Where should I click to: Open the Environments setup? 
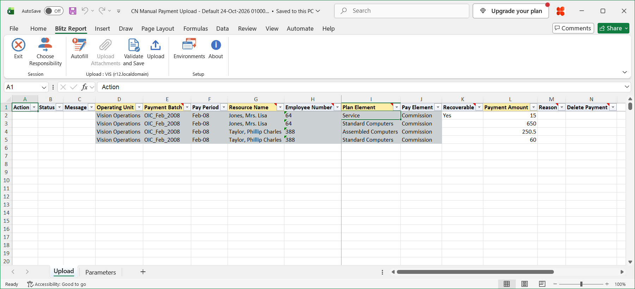tap(189, 48)
